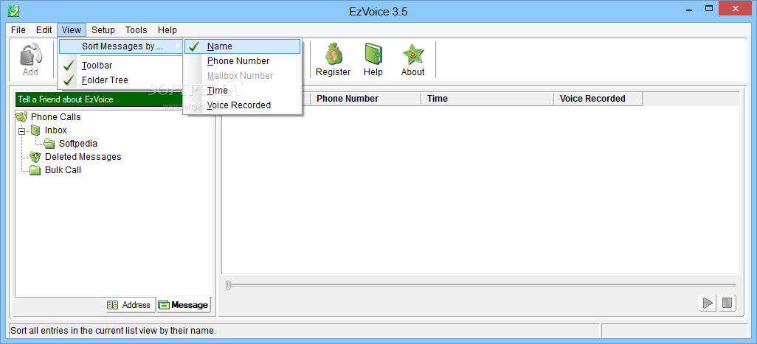Select the Deleted Messages recycle folder
This screenshot has height=344, width=757.
click(x=35, y=157)
